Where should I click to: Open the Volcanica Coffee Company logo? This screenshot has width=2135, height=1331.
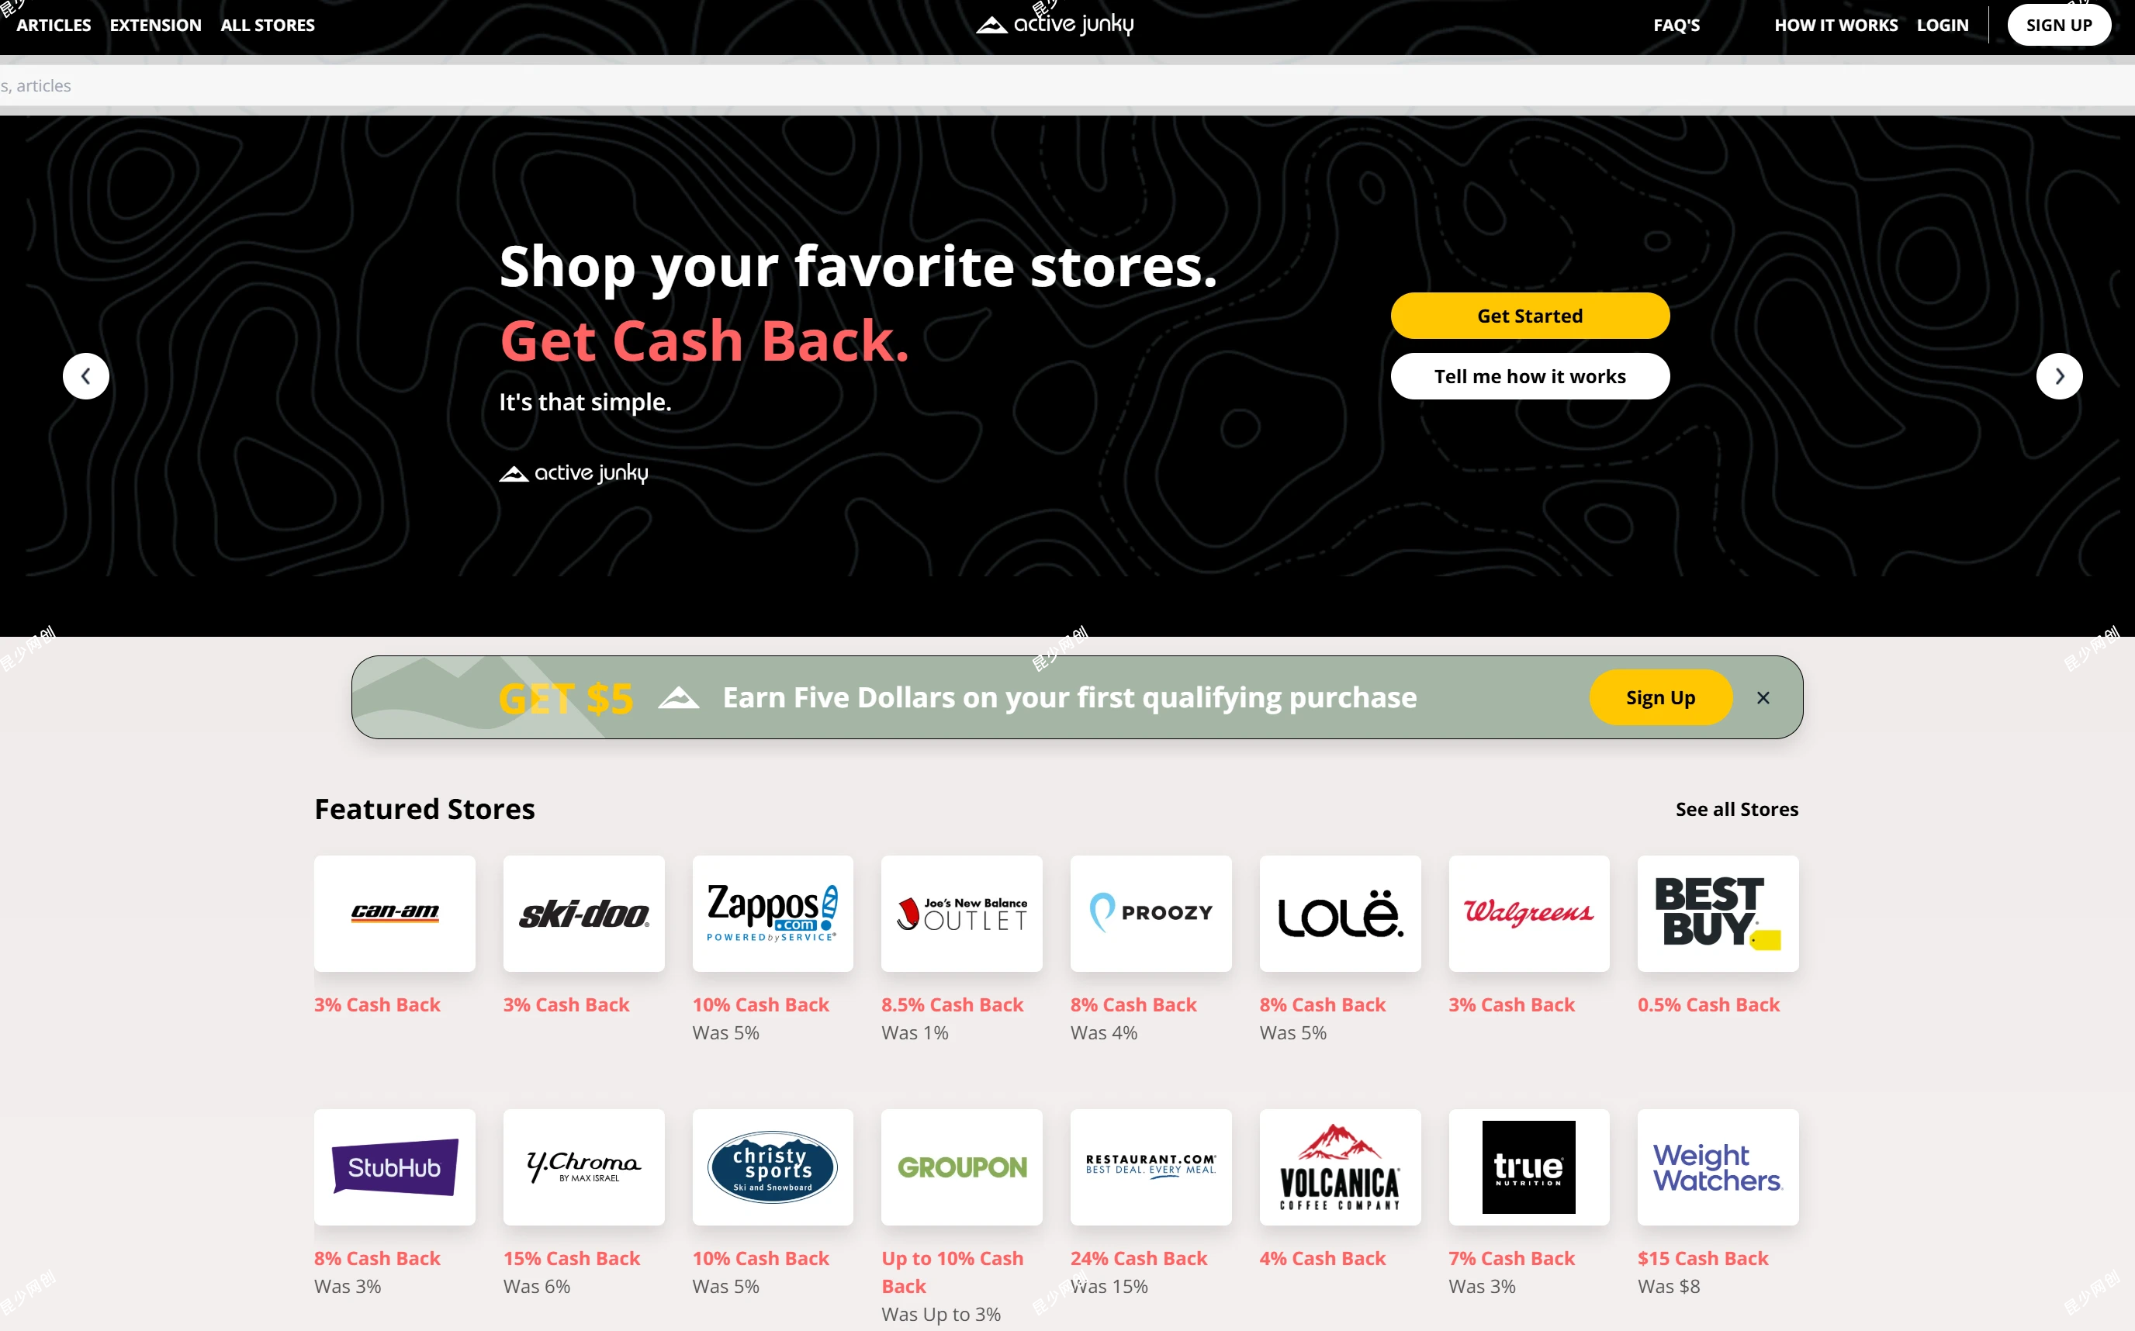pos(1340,1167)
